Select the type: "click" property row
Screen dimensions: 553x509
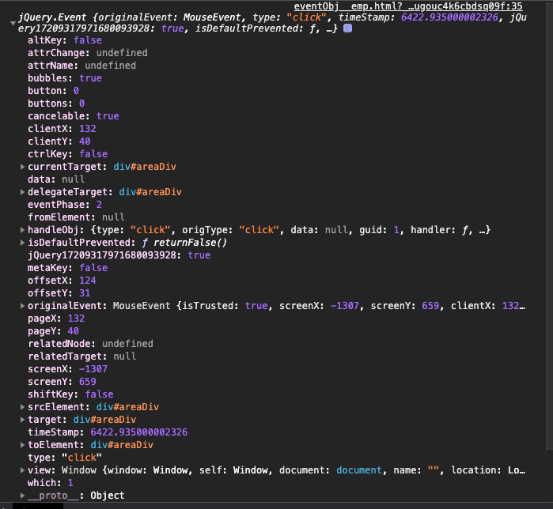(65, 458)
